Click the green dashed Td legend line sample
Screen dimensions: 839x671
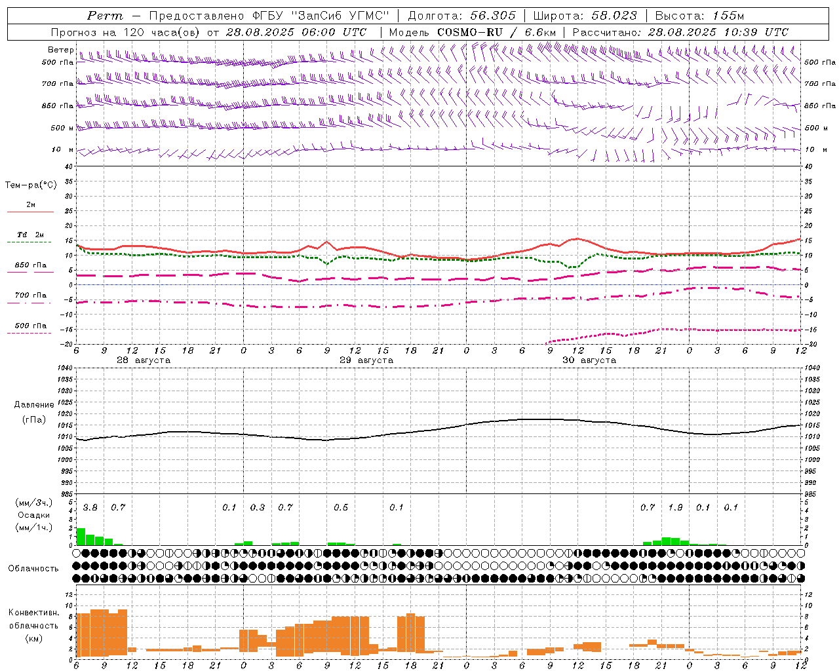click(x=29, y=242)
